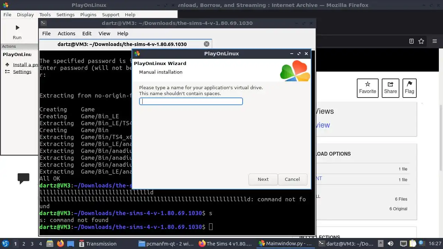Image resolution: width=443 pixels, height=249 pixels.
Task: Open the terminal's Actions menu
Action: [x=66, y=34]
